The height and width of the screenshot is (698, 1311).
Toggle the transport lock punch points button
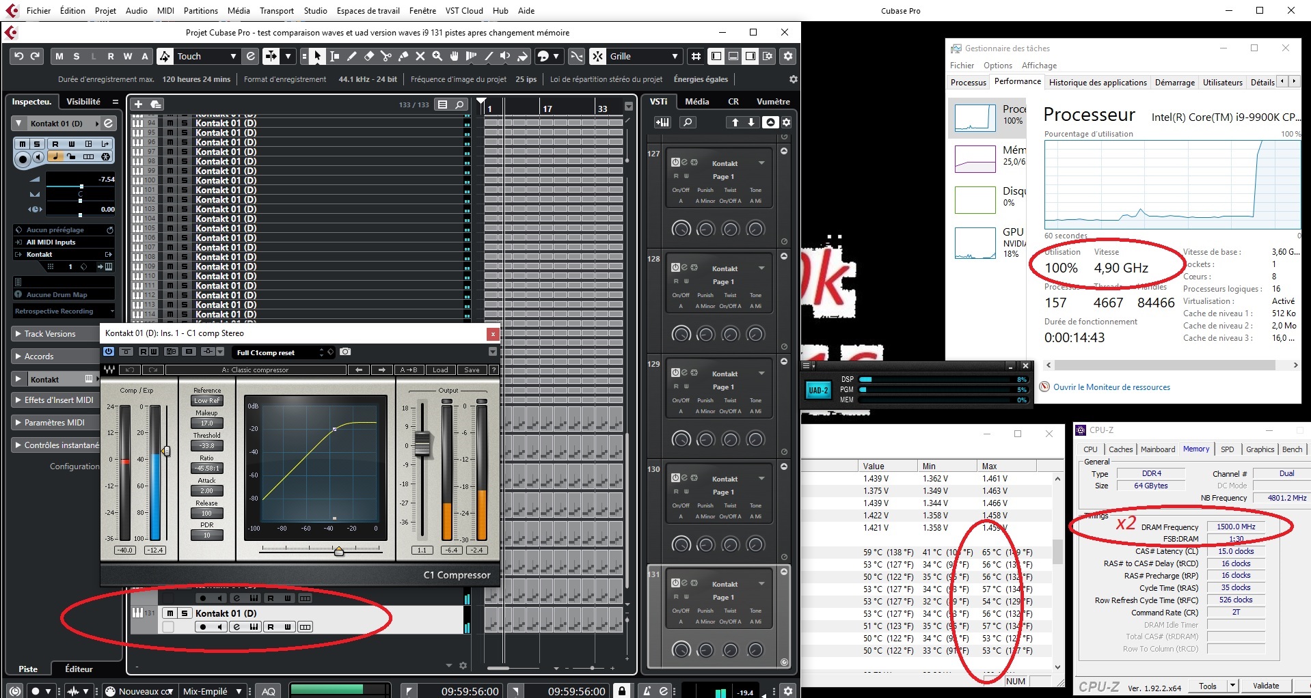(x=621, y=690)
